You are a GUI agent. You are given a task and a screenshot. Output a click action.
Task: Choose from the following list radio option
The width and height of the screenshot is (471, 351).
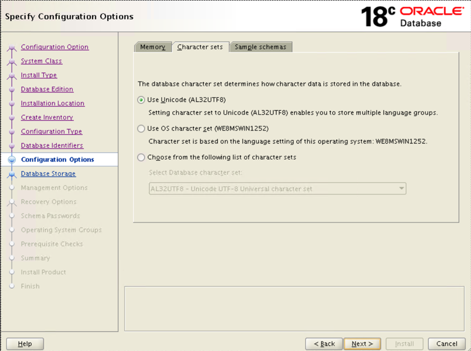tap(141, 157)
